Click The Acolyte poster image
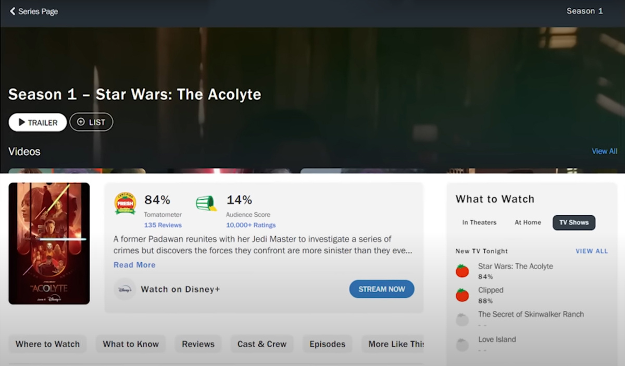Image resolution: width=625 pixels, height=366 pixels. [49, 243]
